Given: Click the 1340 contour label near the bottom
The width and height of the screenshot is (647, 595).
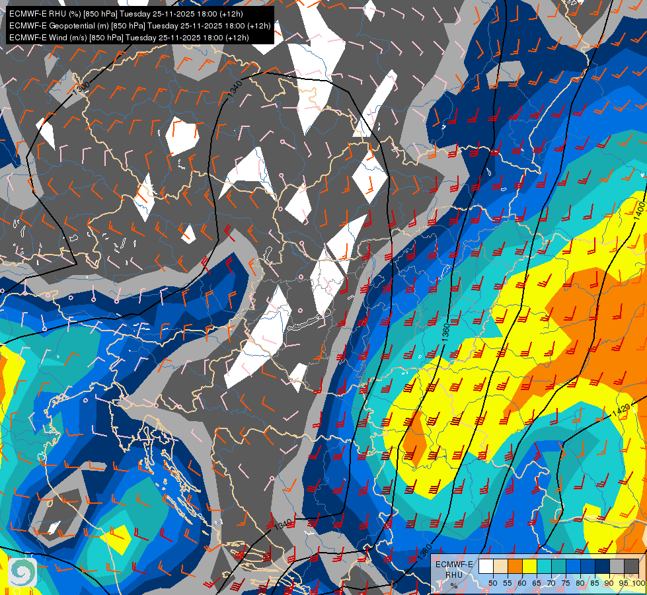Looking at the screenshot, I should [284, 524].
